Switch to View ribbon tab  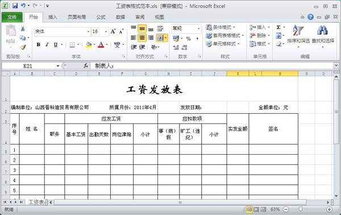point(159,17)
